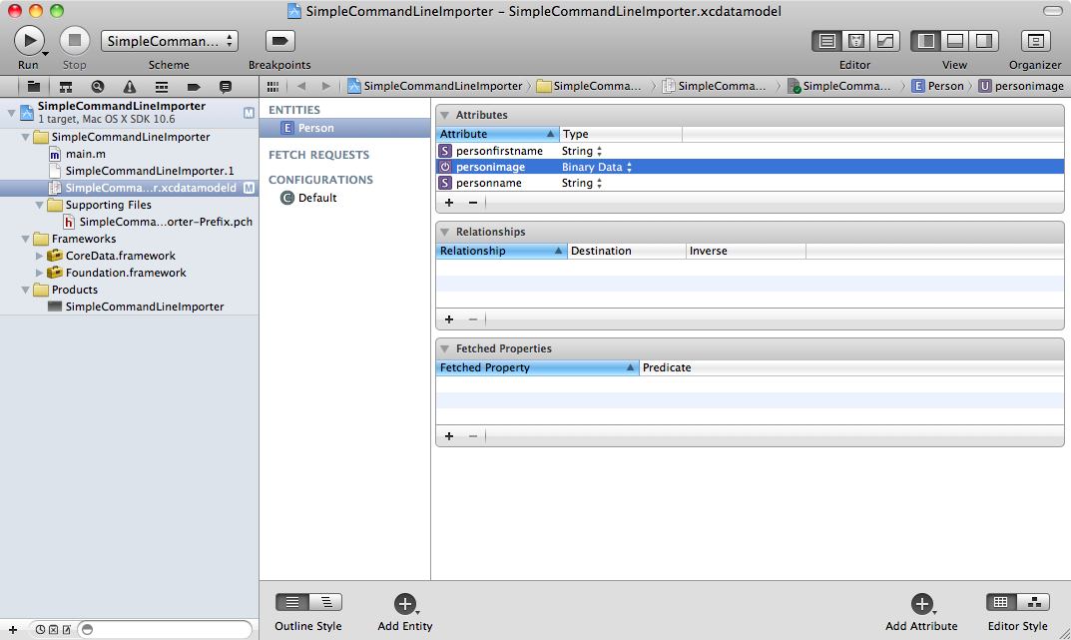
Task: Sort by the Attribute column header
Action: [x=496, y=134]
